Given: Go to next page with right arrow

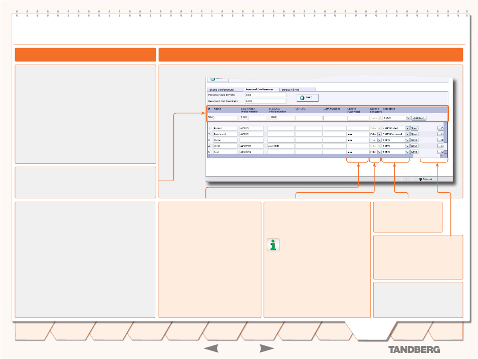Looking at the screenshot, I should pos(267,348).
